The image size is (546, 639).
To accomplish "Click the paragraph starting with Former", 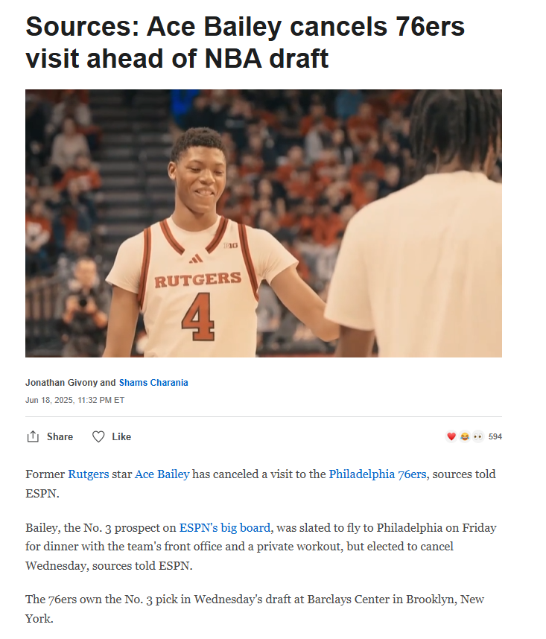I will coord(261,484).
